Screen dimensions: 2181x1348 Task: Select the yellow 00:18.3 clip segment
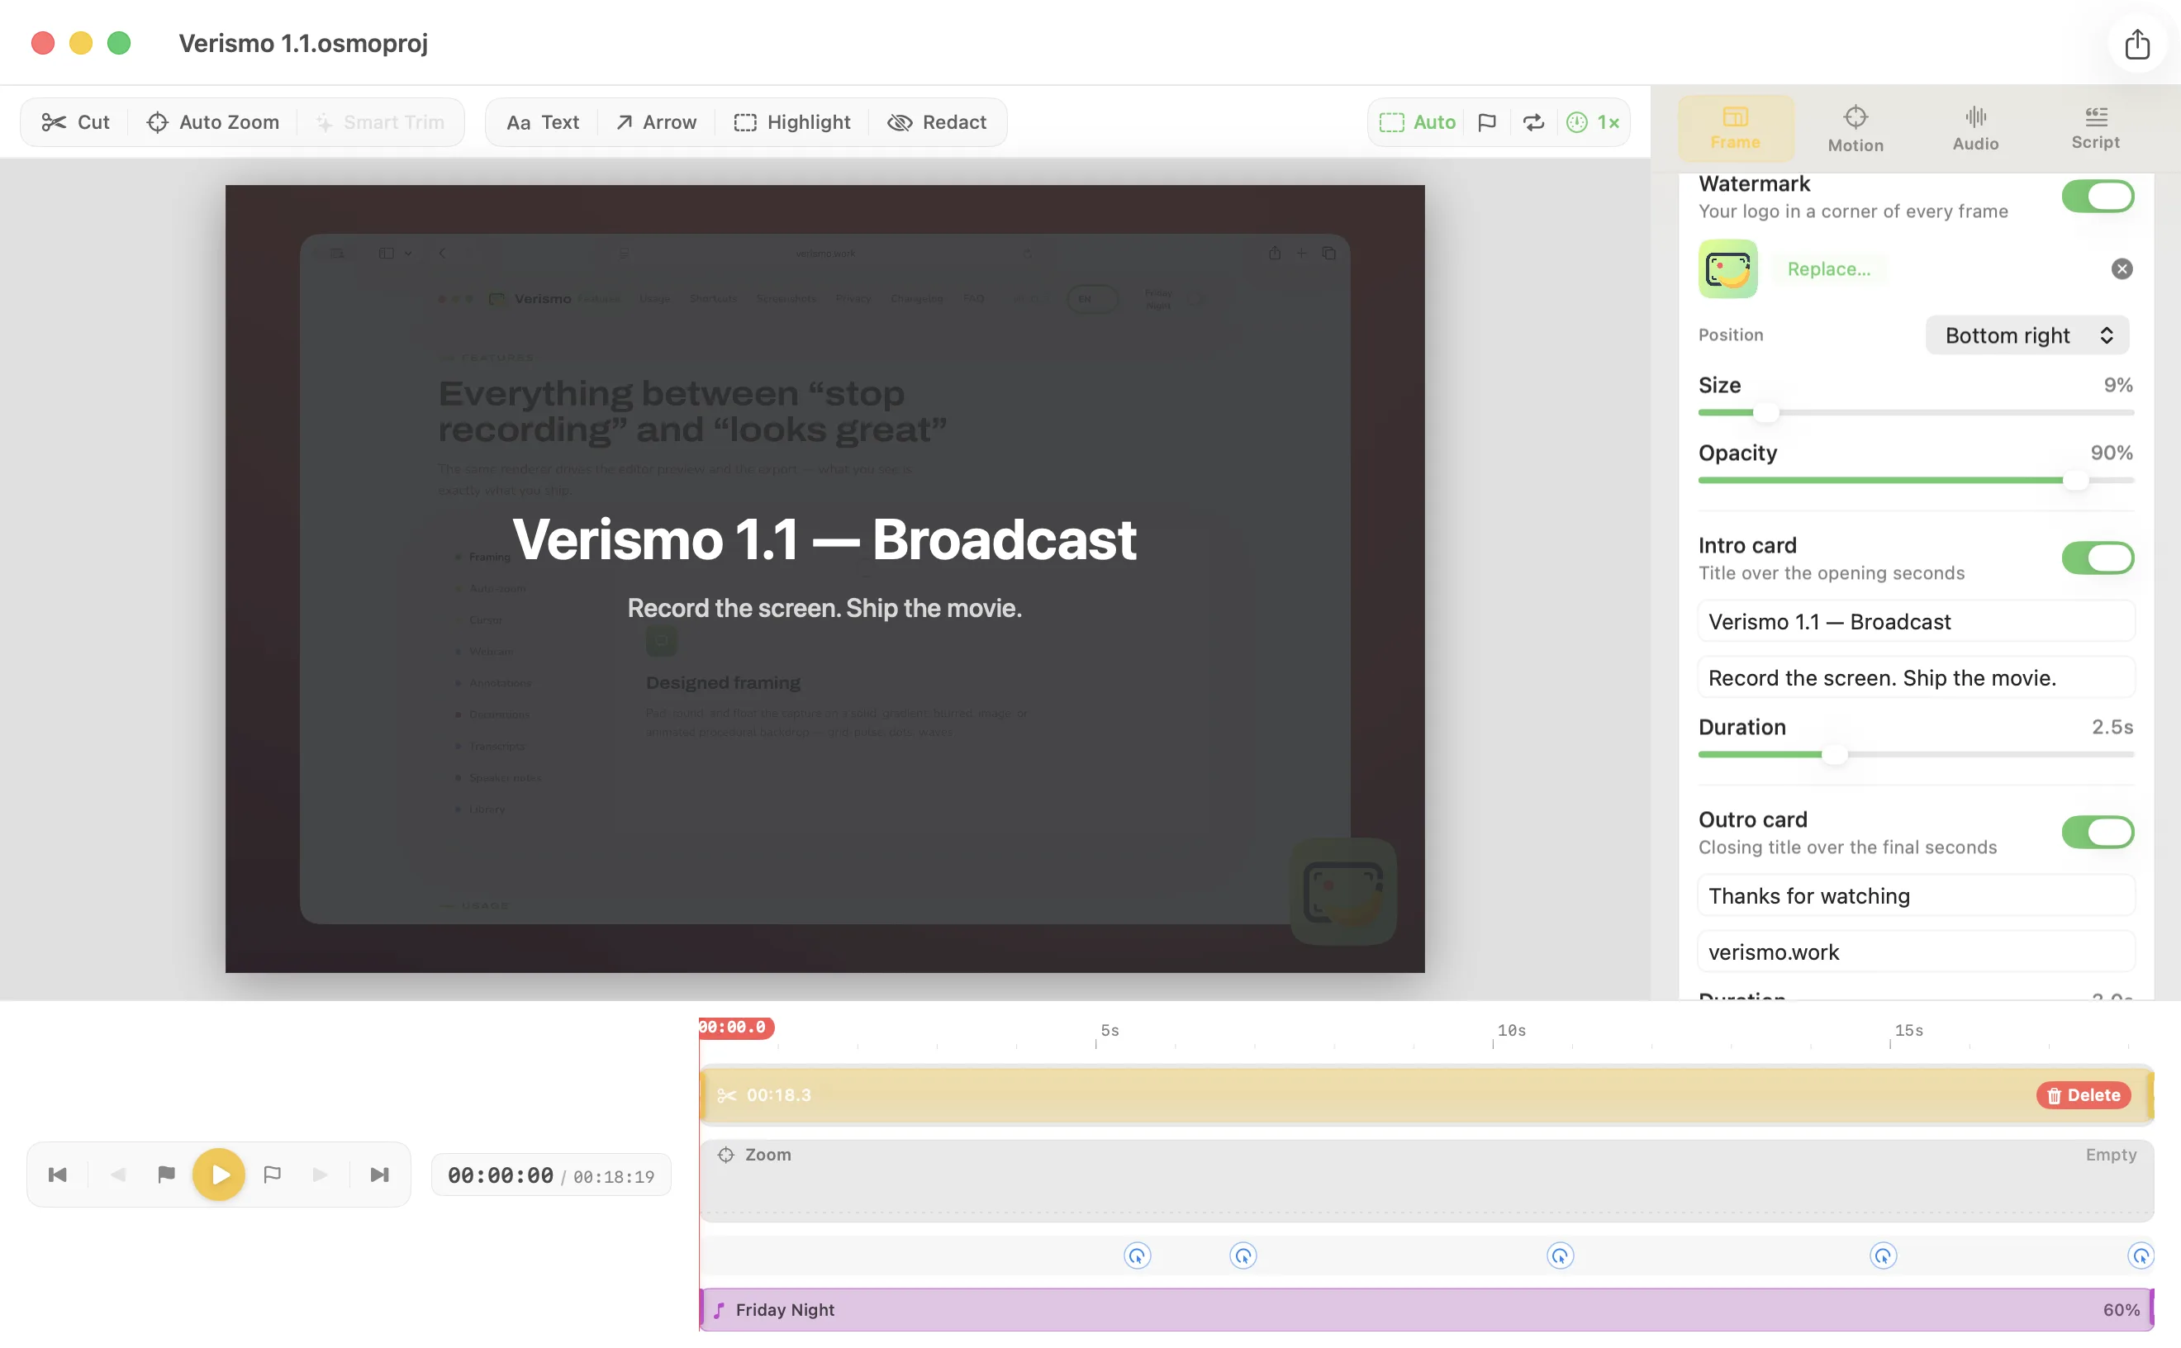coord(1427,1094)
